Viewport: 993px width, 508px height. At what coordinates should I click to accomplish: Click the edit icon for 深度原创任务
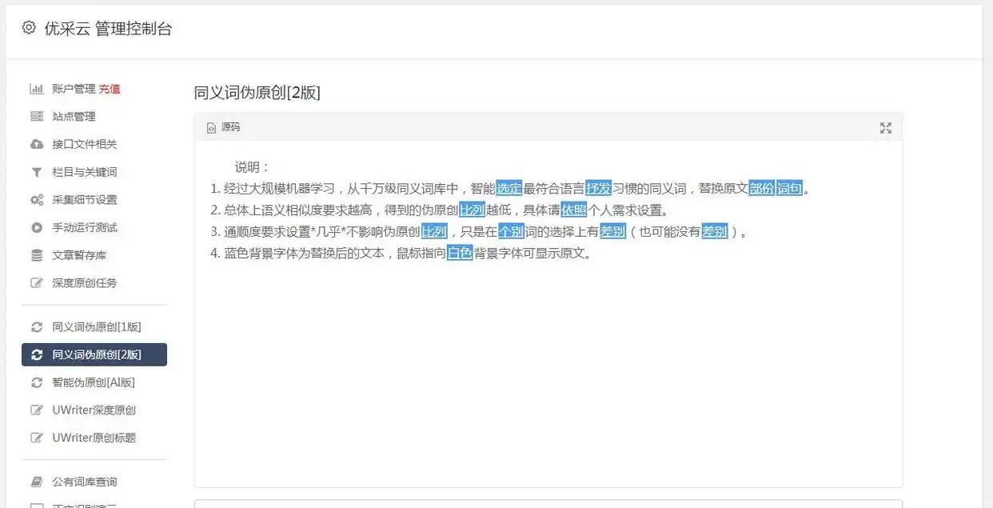coord(37,283)
